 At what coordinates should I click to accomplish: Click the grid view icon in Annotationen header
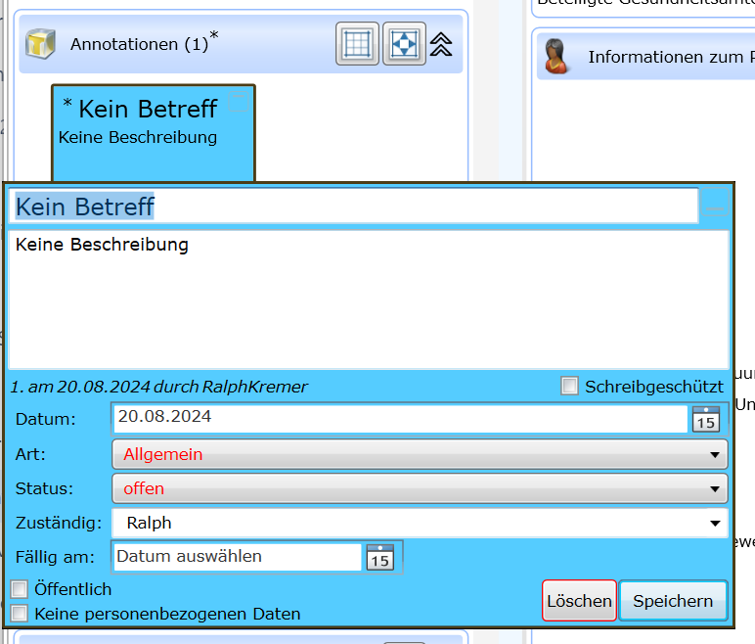click(x=357, y=44)
